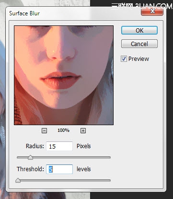
Task: Confirm Surface Blur with OK
Action: tap(139, 30)
